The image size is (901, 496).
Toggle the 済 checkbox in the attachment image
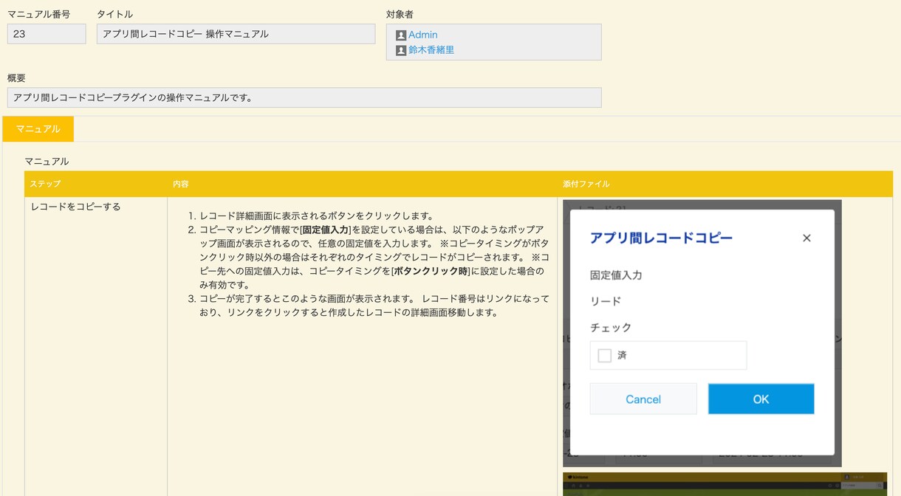coord(605,356)
